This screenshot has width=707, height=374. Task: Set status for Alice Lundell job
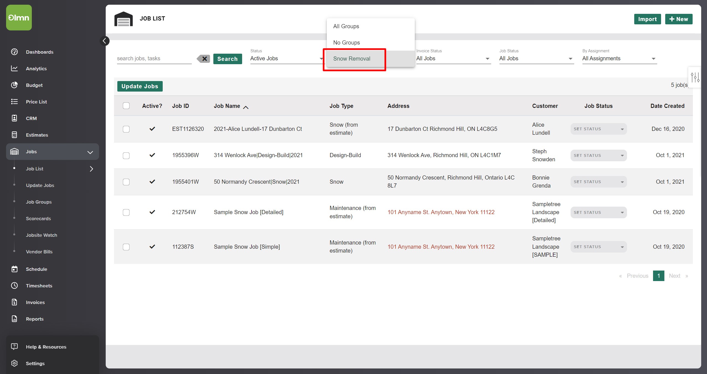(x=598, y=129)
